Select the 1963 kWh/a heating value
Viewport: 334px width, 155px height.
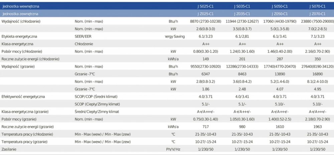[317, 127]
